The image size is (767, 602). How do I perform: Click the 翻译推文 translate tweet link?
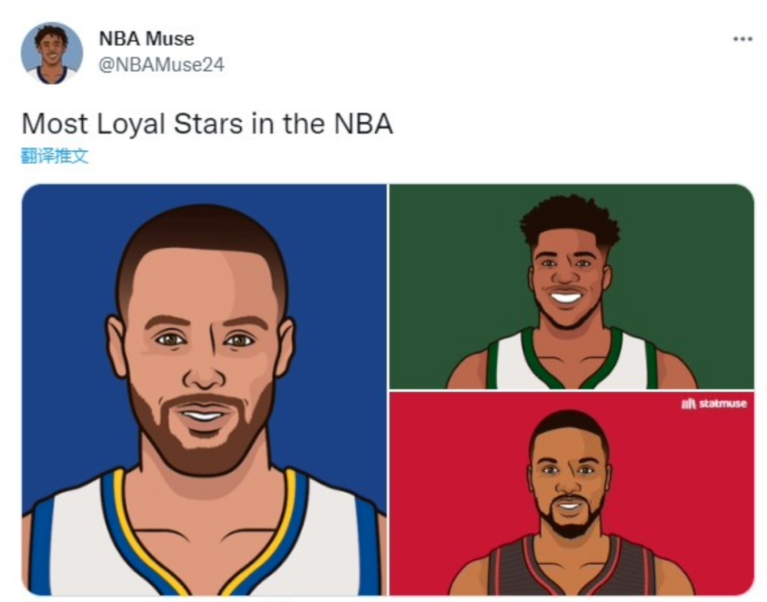[54, 156]
